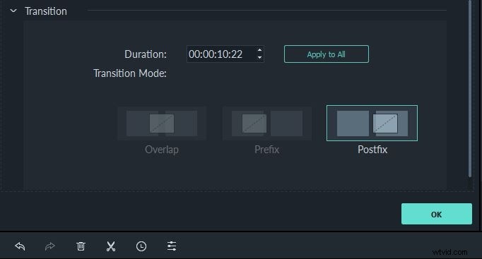The height and width of the screenshot is (259, 482).
Task: Decrease duration with the down arrow
Action: coord(260,58)
